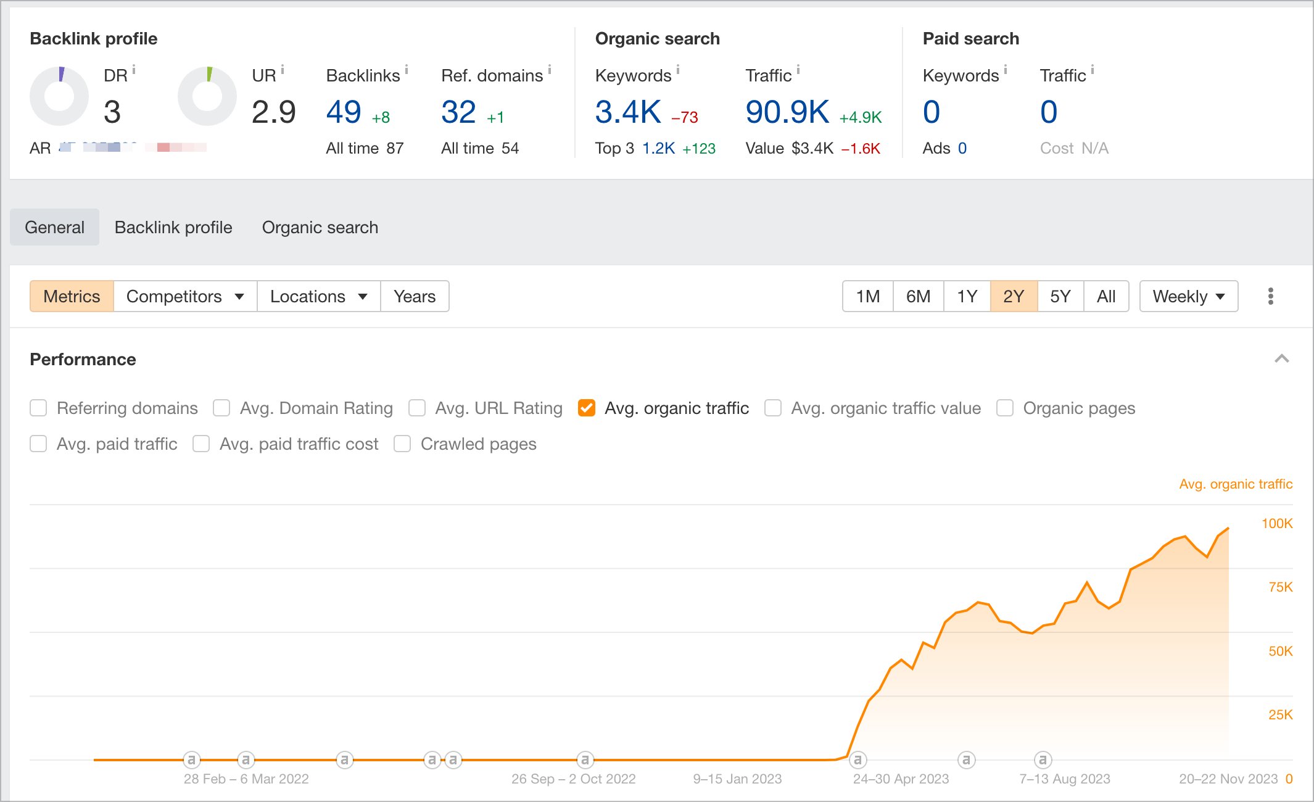Image resolution: width=1314 pixels, height=802 pixels.
Task: Enable the Avg. Domain Rating checkbox
Action: point(221,408)
